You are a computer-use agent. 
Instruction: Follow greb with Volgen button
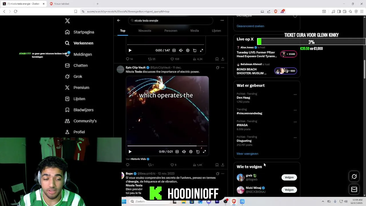[x=289, y=177]
